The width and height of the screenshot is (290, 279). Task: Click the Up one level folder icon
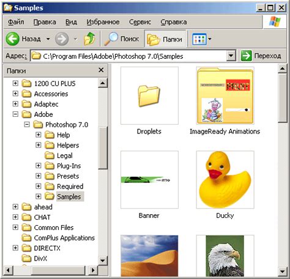coord(89,39)
